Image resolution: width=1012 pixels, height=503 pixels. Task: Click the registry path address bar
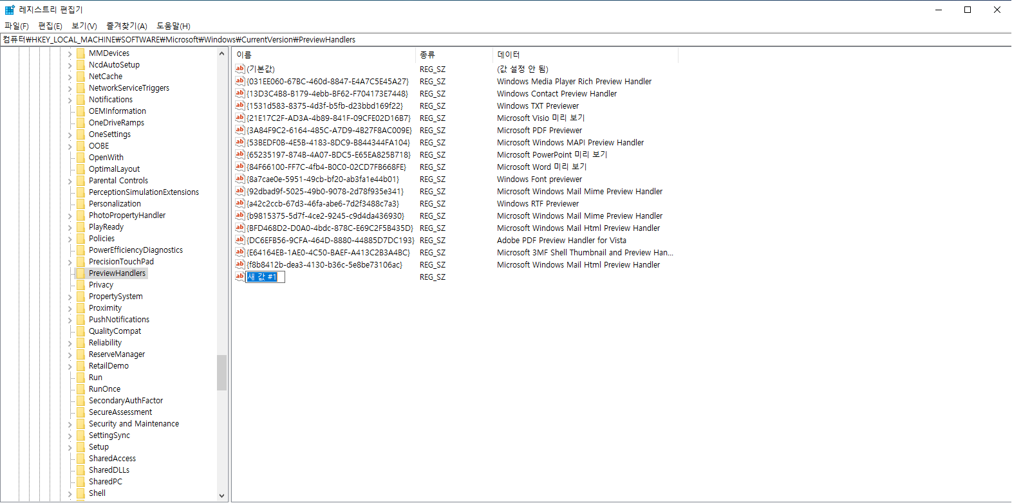pos(506,39)
